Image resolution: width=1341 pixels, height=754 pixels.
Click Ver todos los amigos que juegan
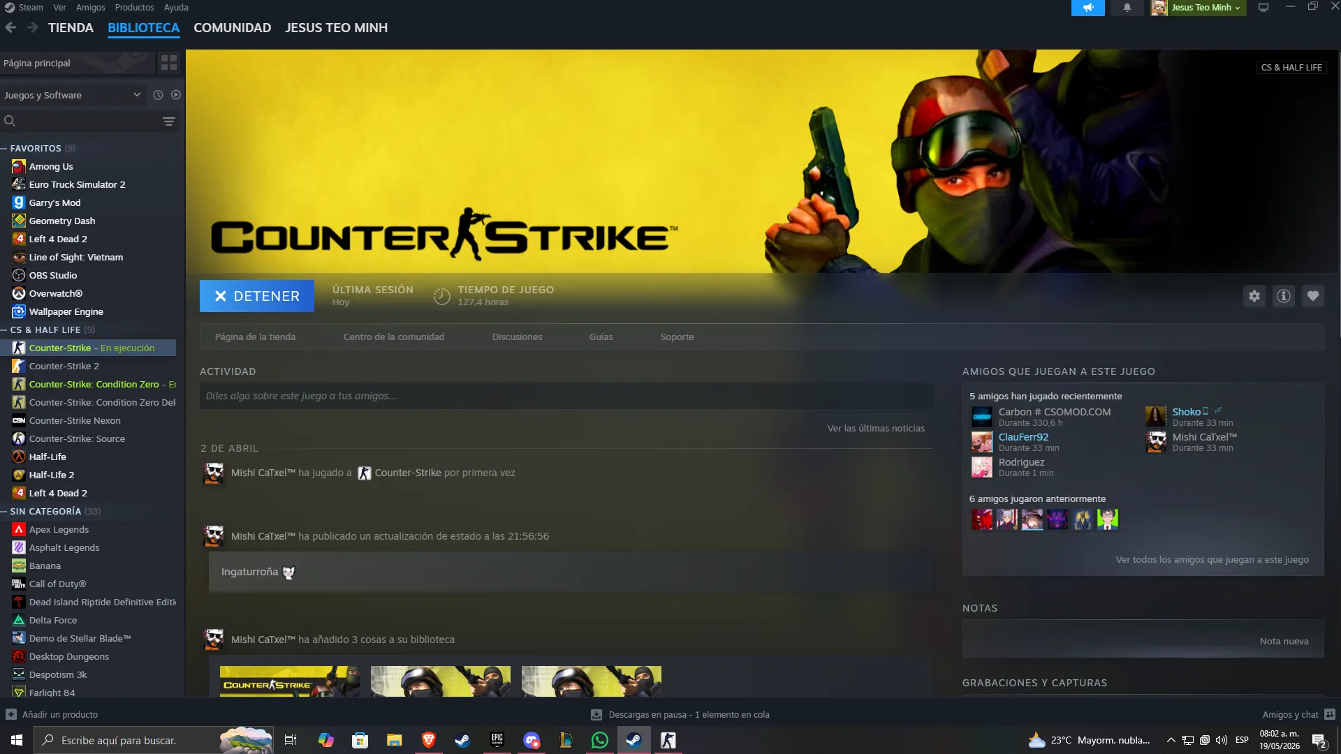tap(1212, 559)
